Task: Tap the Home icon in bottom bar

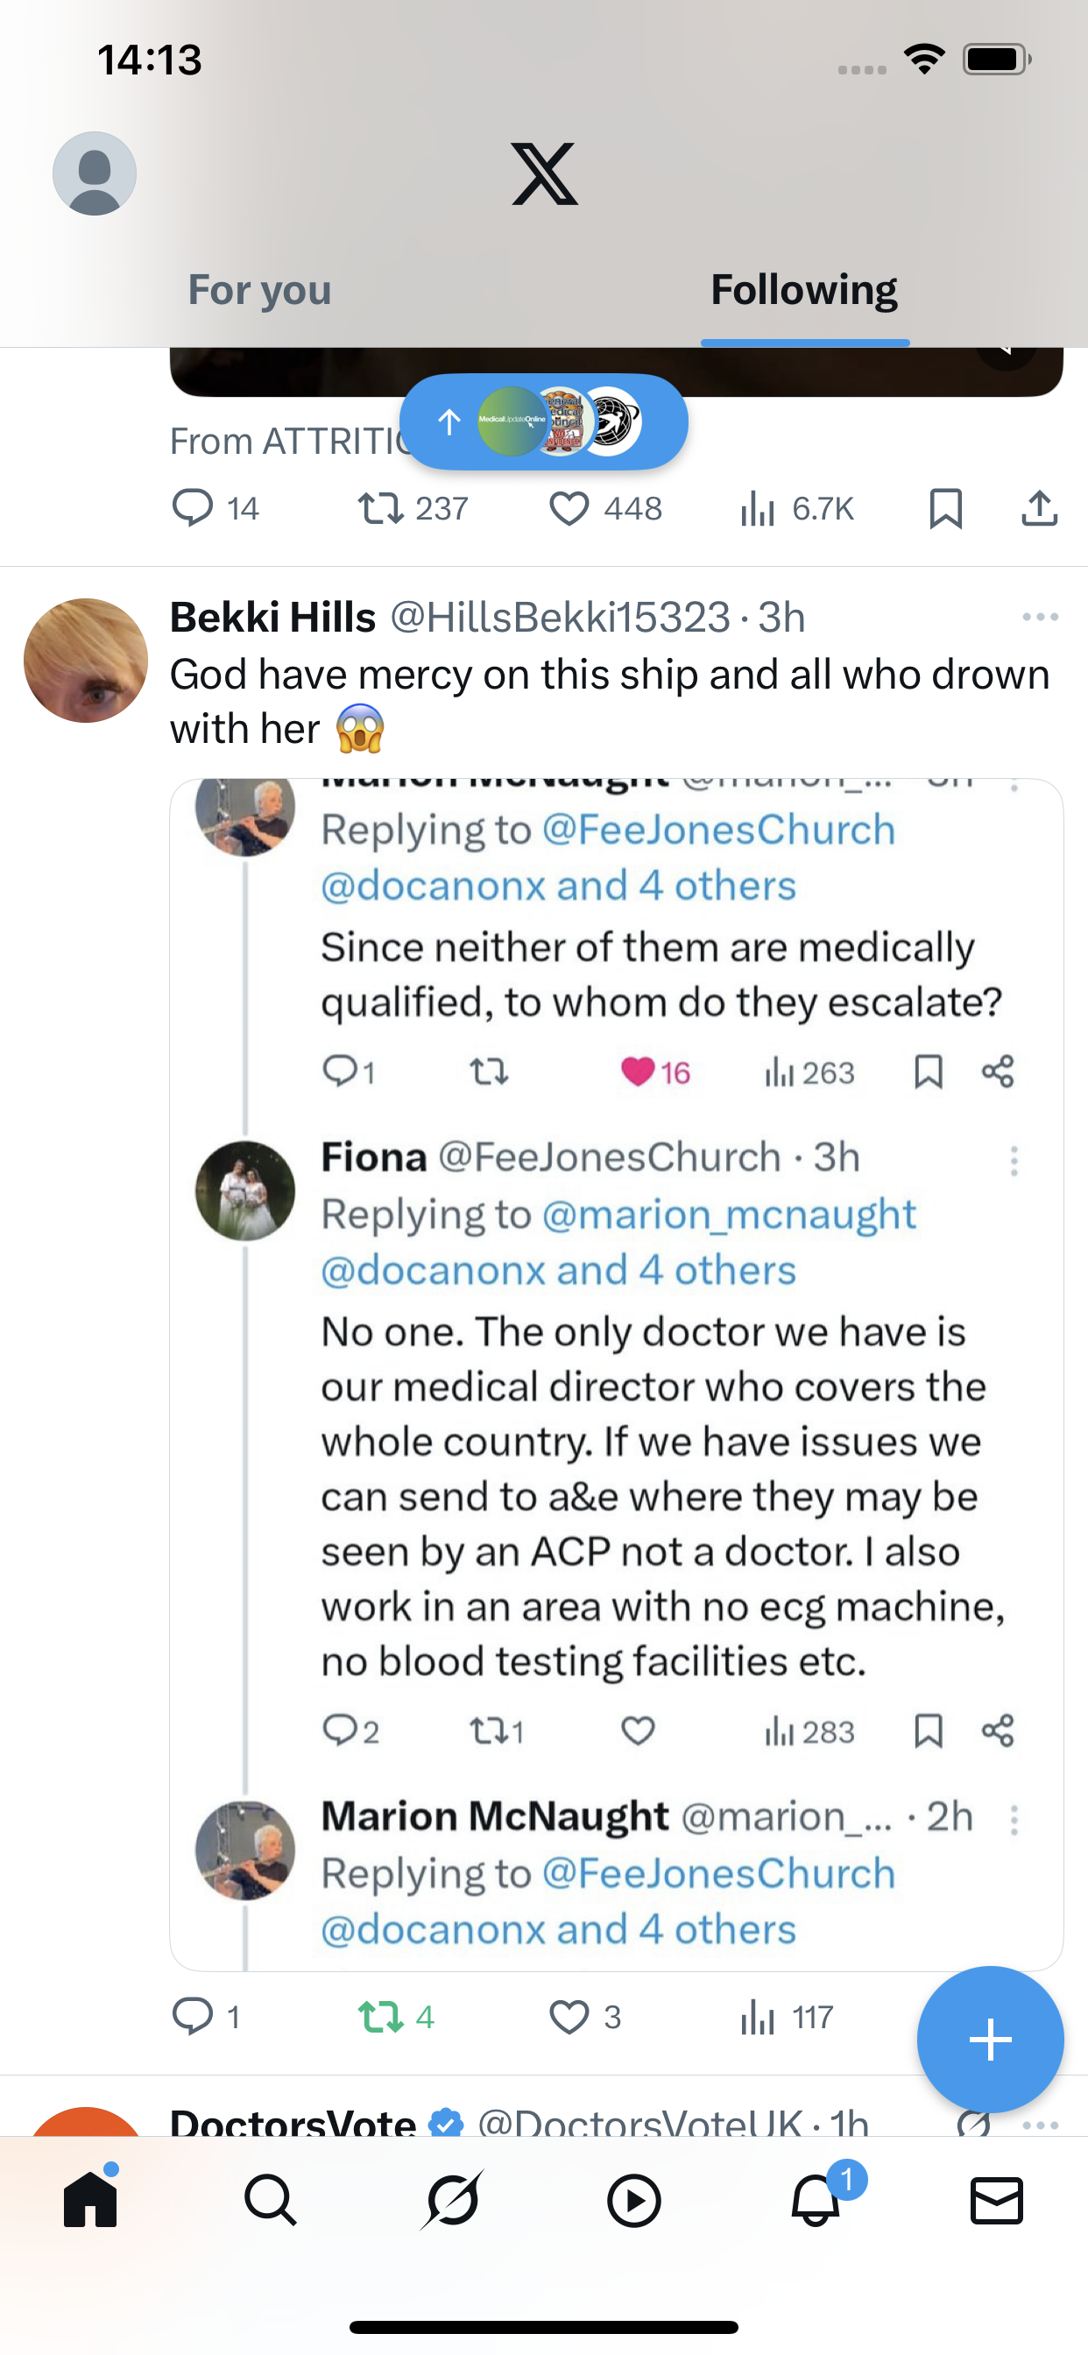Action: point(90,2200)
